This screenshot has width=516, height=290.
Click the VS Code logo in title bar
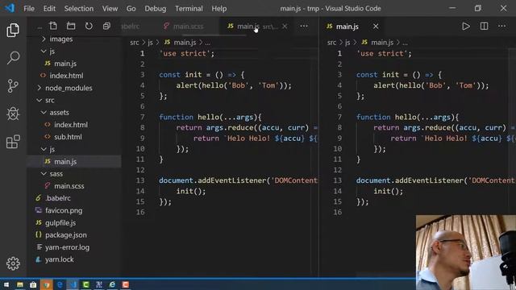(x=10, y=8)
